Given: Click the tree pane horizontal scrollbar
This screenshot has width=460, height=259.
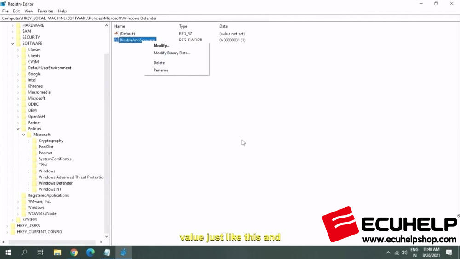Looking at the screenshot, I should (x=52, y=242).
